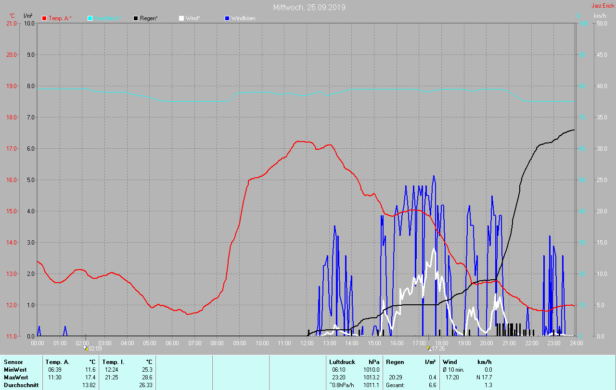Click the 17:26 marker icon on time axis
616x390 pixels.
429,348
